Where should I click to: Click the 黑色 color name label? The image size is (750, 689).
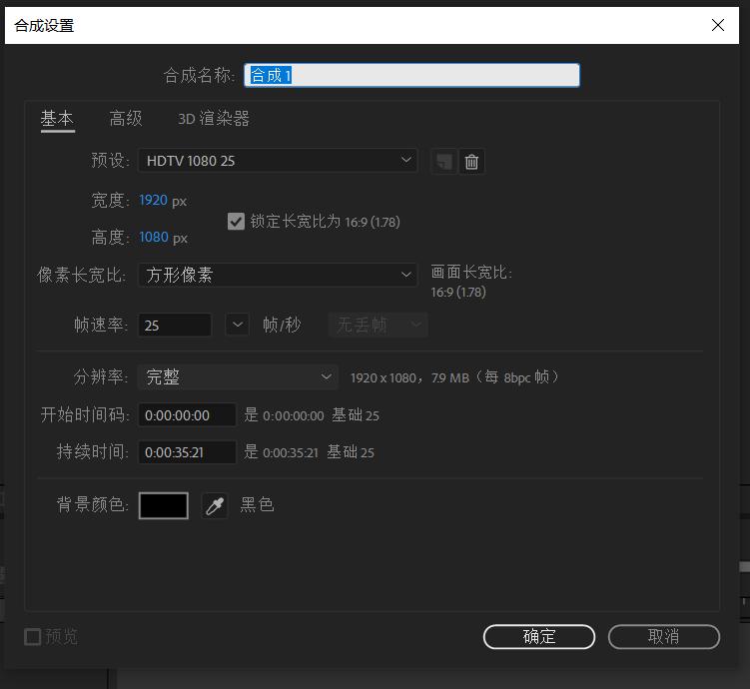click(x=257, y=505)
